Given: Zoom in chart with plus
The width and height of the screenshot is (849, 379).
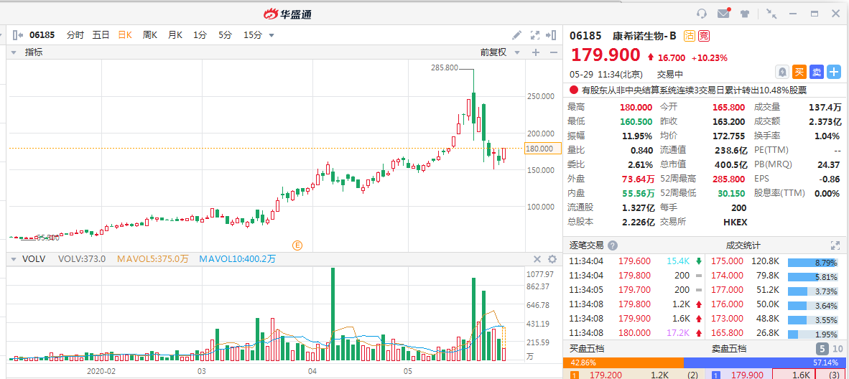Looking at the screenshot, I should pos(536,52).
